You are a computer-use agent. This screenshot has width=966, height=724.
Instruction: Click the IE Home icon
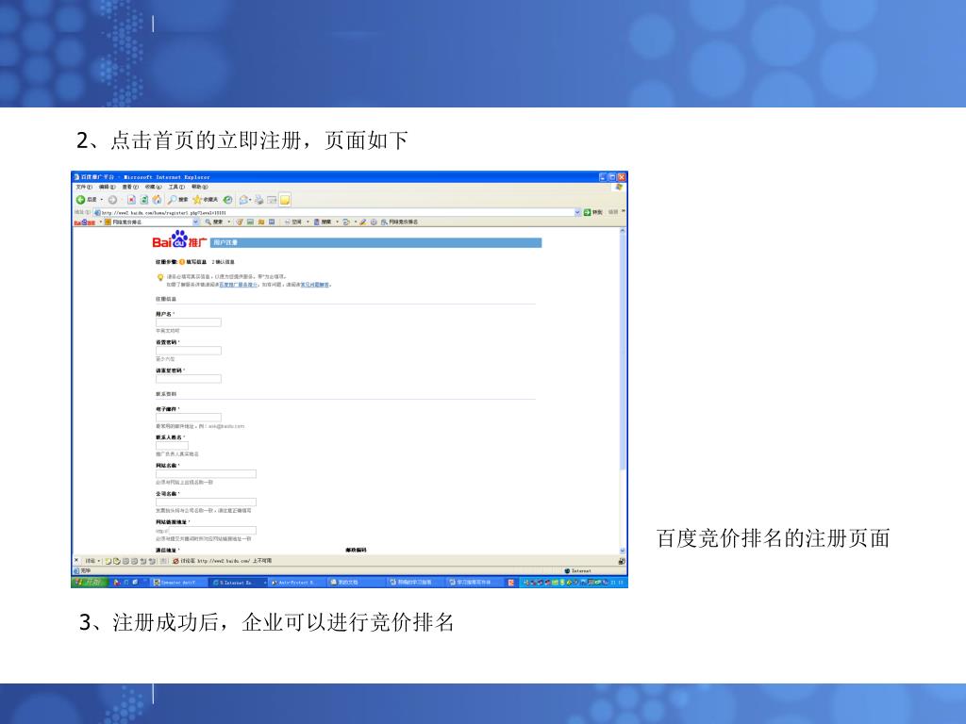pos(157,200)
